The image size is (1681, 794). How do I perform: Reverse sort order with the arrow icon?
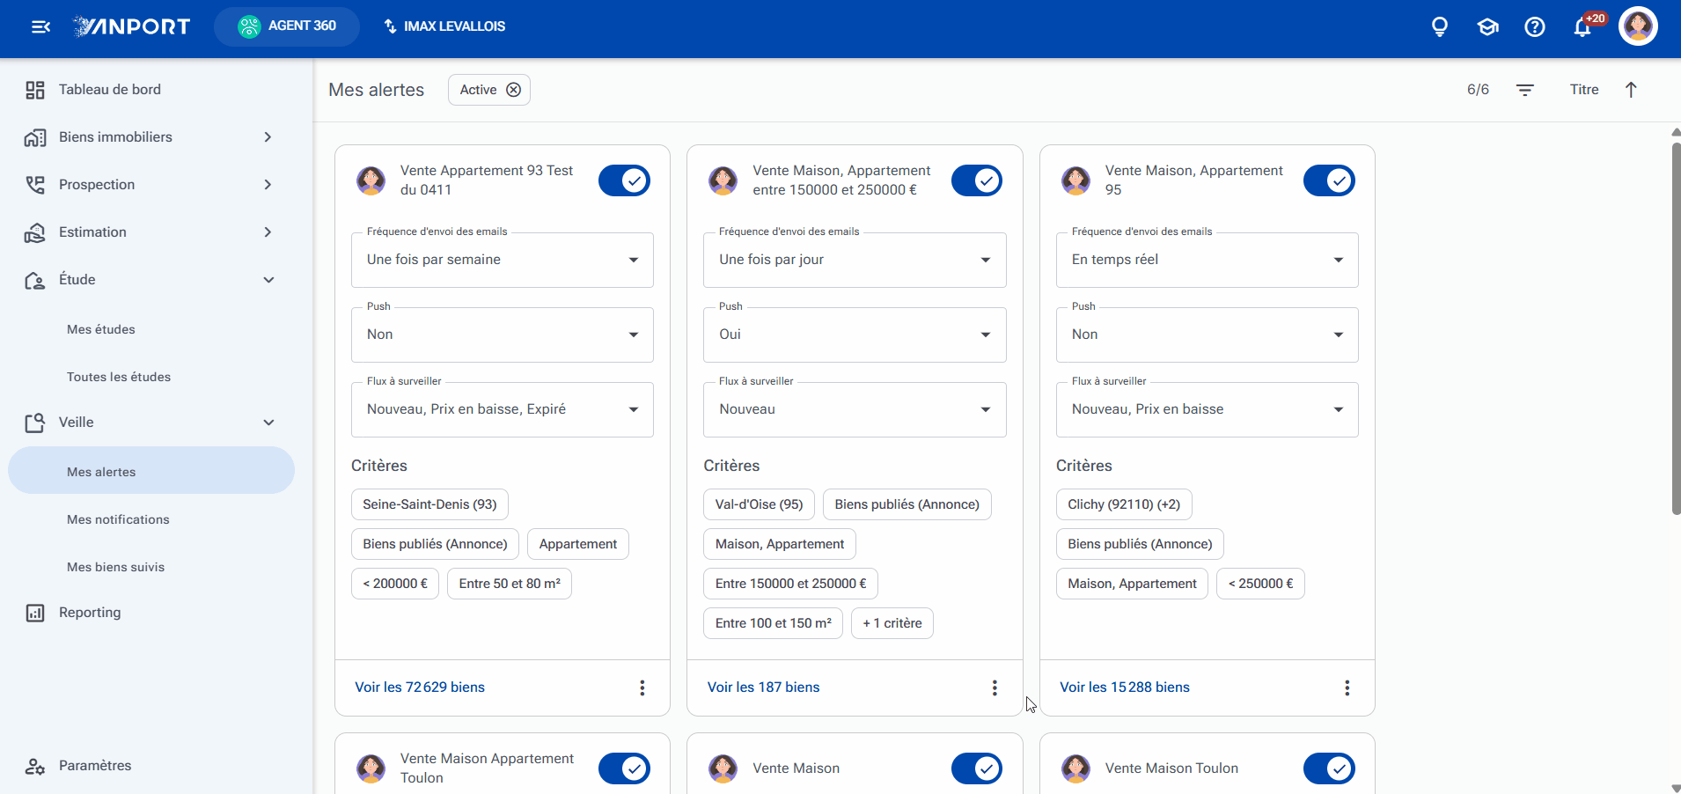1631,90
